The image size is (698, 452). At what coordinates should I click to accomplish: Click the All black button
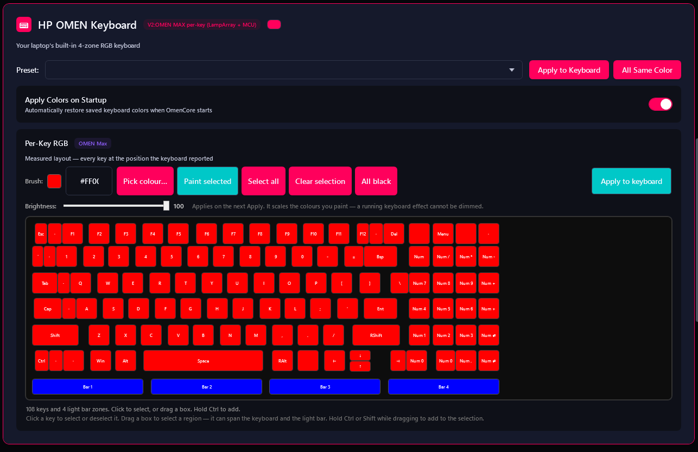point(376,181)
